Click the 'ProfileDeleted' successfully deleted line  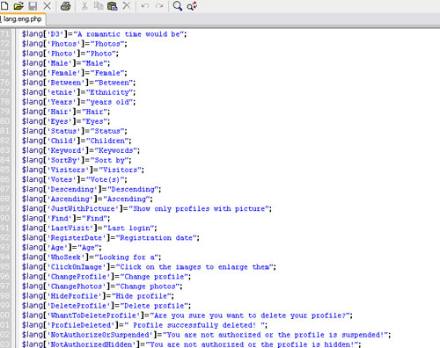coord(144,324)
